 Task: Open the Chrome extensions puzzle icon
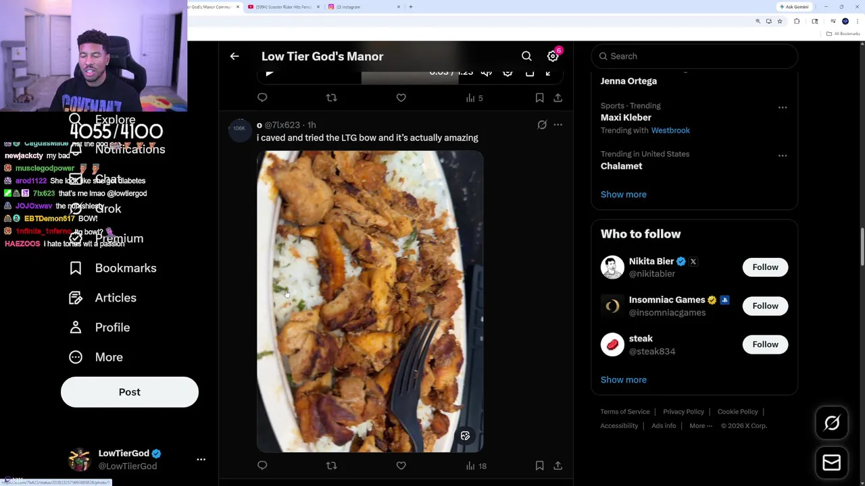(x=797, y=22)
